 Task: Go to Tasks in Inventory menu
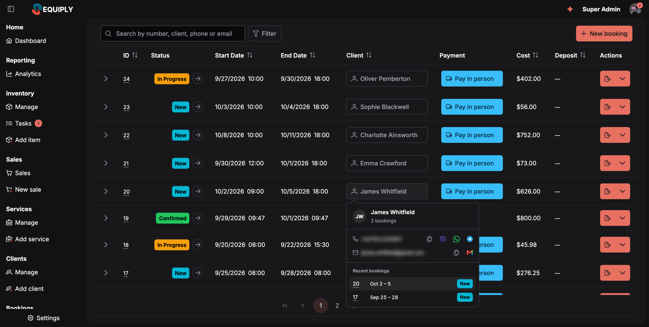pos(24,123)
